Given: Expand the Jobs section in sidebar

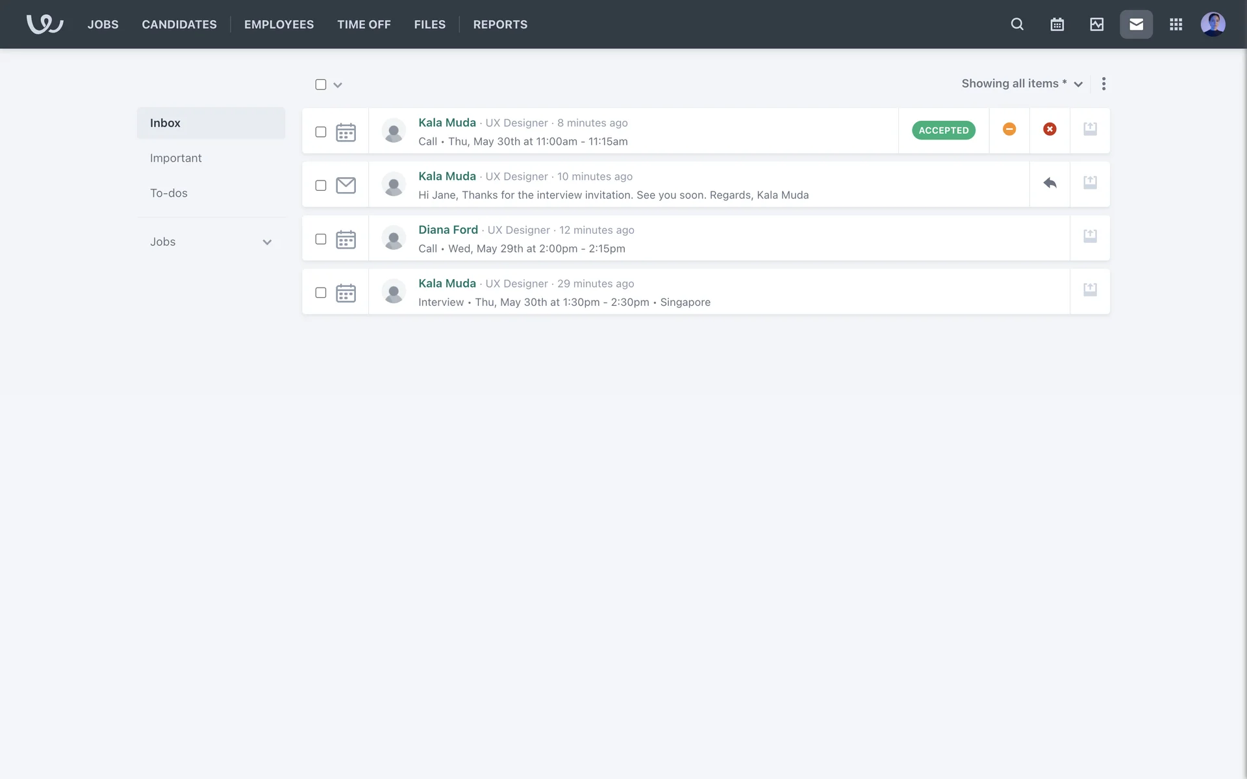Looking at the screenshot, I should click(267, 242).
